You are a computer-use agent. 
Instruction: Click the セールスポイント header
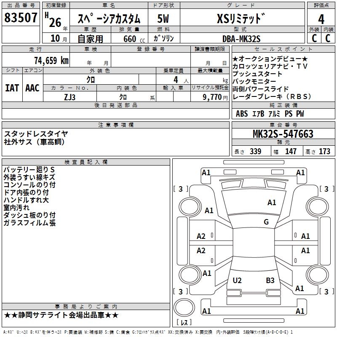click(x=284, y=49)
